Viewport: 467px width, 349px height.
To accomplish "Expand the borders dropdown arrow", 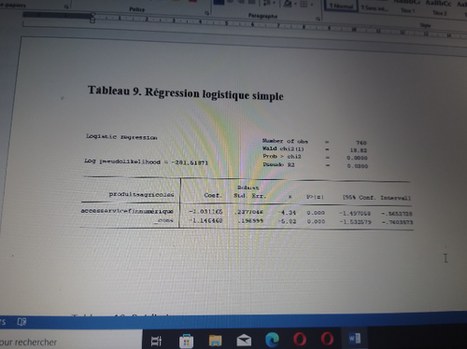I will [x=311, y=5].
